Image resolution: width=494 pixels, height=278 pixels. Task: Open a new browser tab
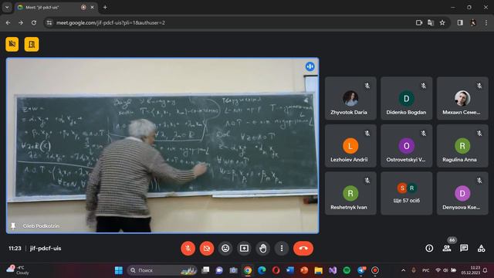(105, 7)
